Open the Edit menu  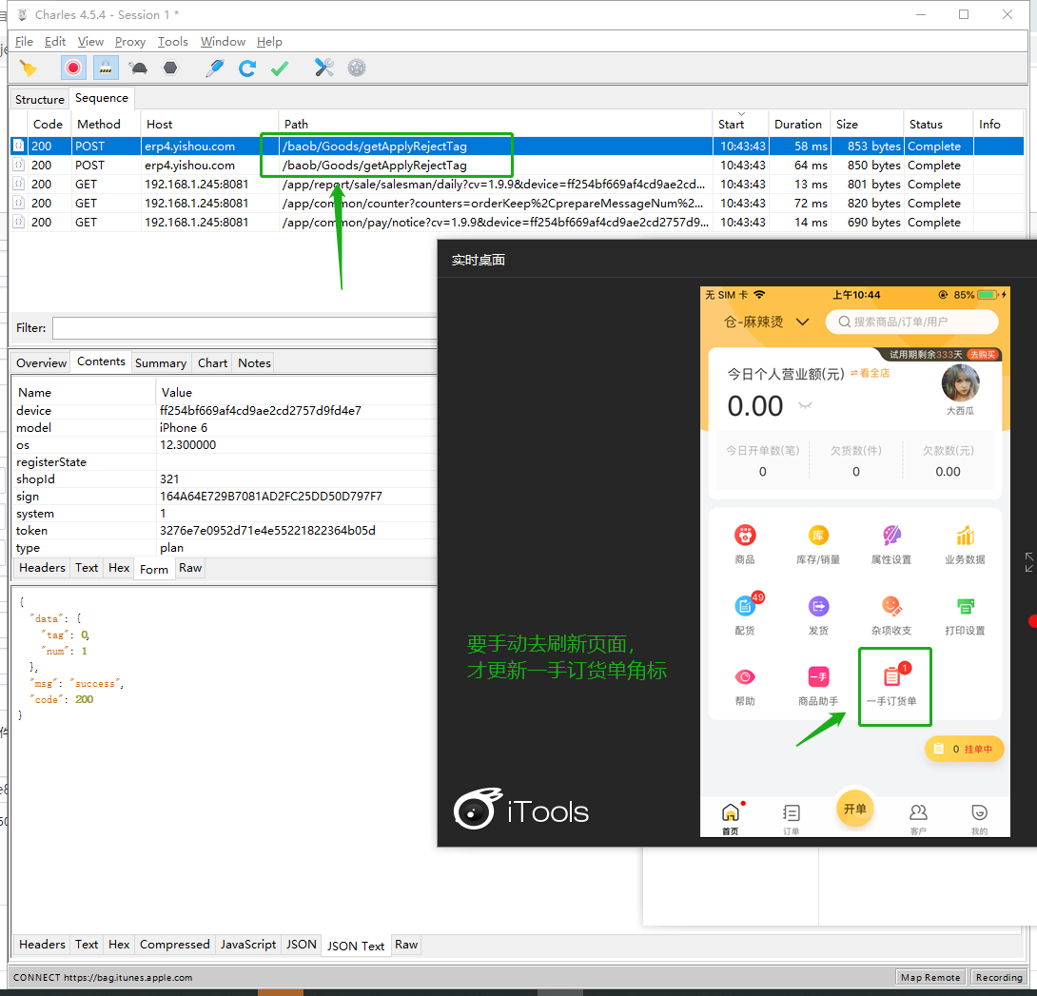(x=55, y=42)
